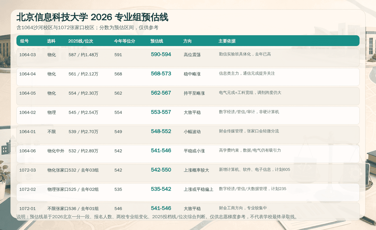Image resolution: width=376 pixels, height=230 pixels.
Task: Click the 545 / 约2.54万 cell
Action: [x=83, y=112]
